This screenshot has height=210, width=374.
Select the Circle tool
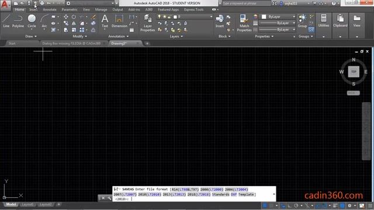[32, 21]
